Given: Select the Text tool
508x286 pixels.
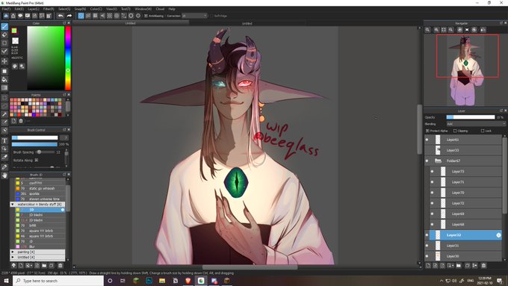Looking at the screenshot, I should [x=4, y=140].
